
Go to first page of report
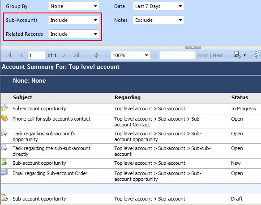click(8, 55)
